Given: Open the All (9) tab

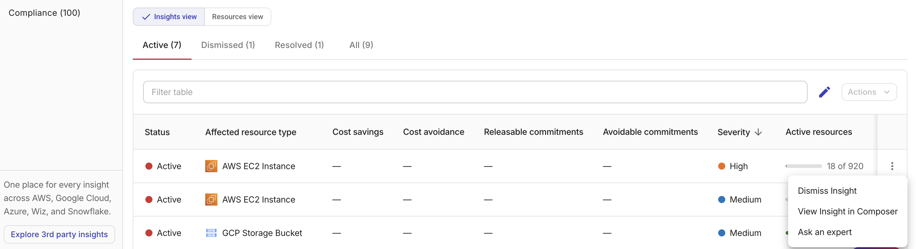Looking at the screenshot, I should point(361,45).
